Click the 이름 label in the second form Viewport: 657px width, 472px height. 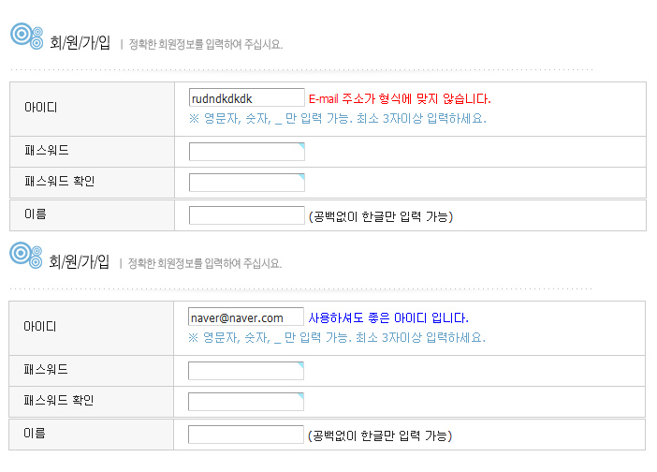pos(35,433)
